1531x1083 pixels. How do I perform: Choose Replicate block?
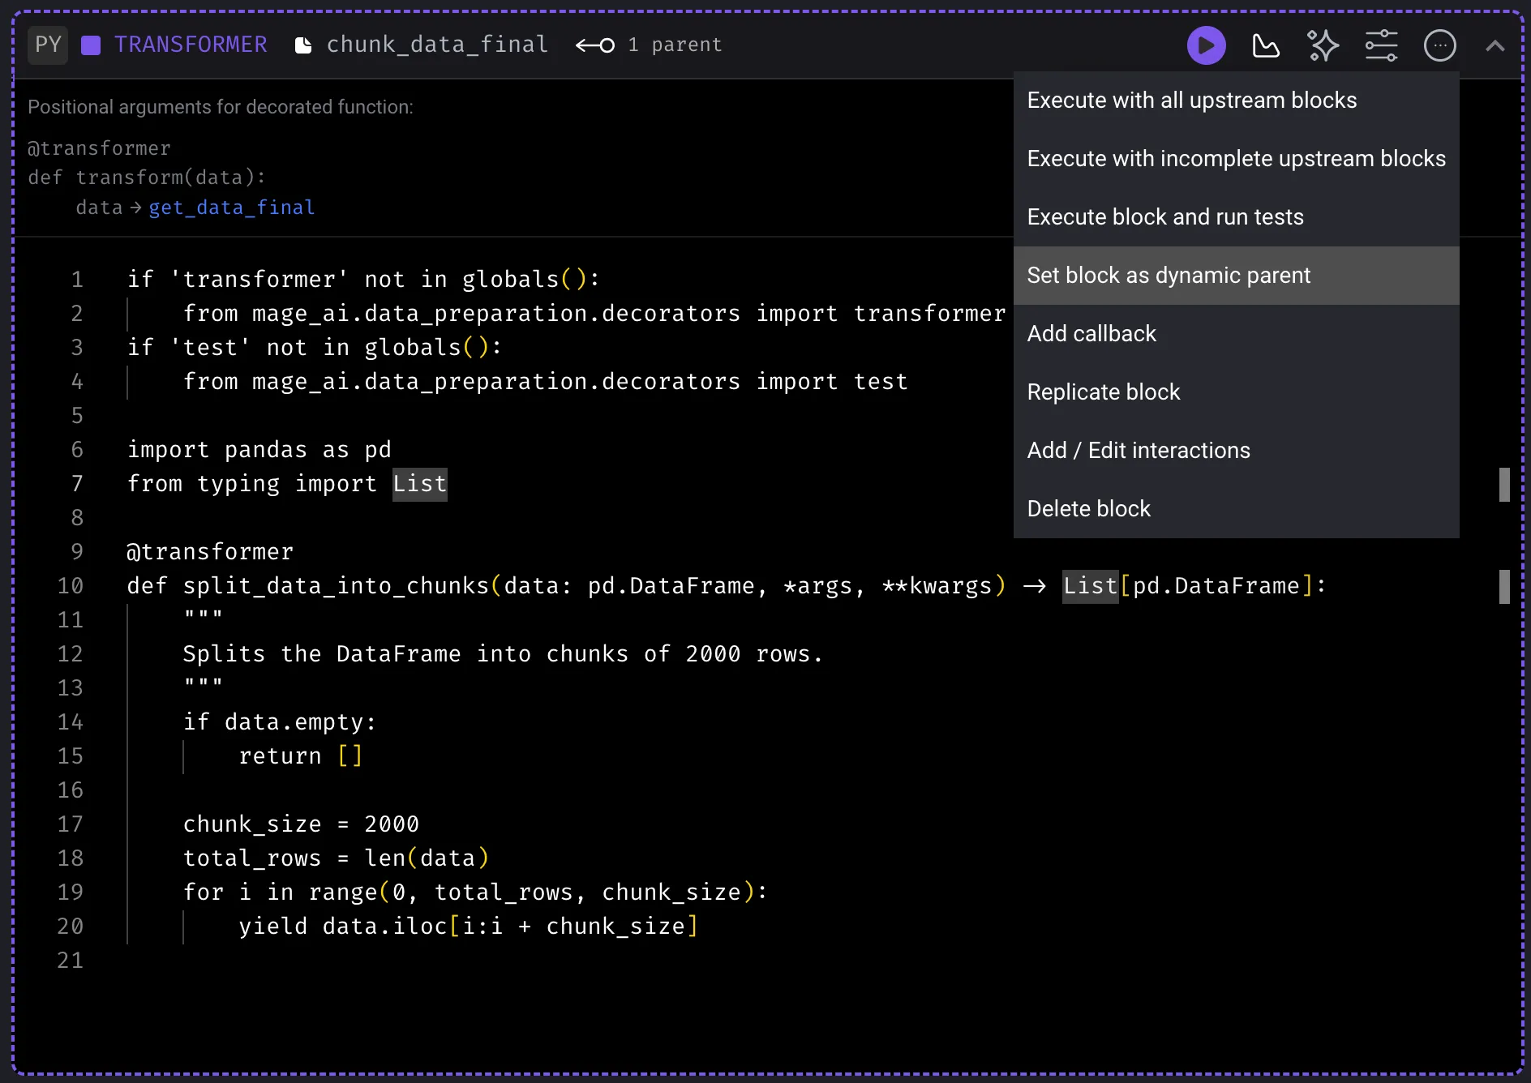coord(1236,392)
